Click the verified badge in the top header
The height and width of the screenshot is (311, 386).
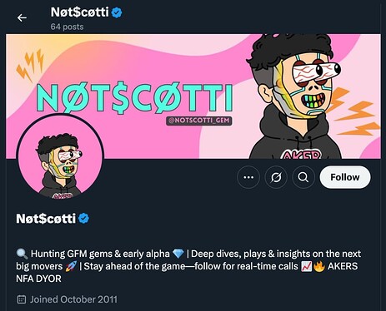point(117,12)
